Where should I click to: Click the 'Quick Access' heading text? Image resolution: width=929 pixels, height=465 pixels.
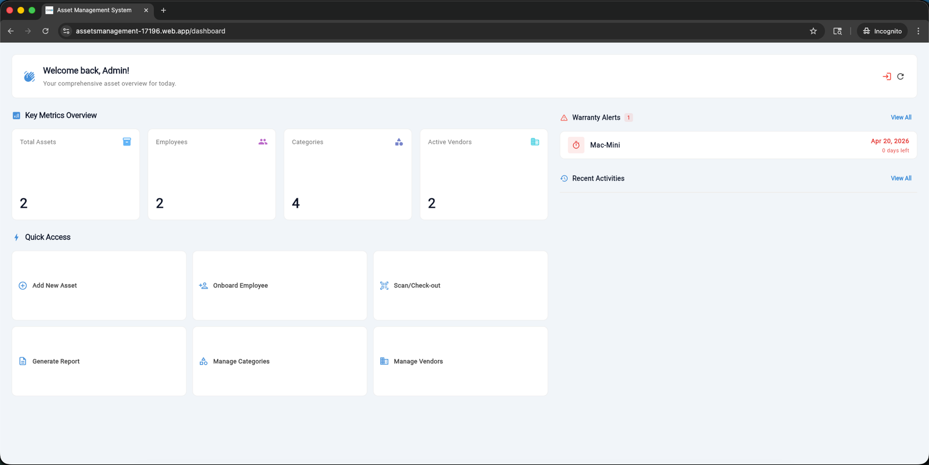pos(48,237)
